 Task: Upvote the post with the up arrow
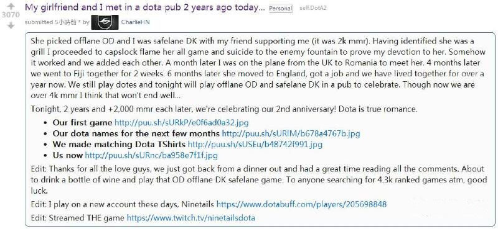pos(11,6)
